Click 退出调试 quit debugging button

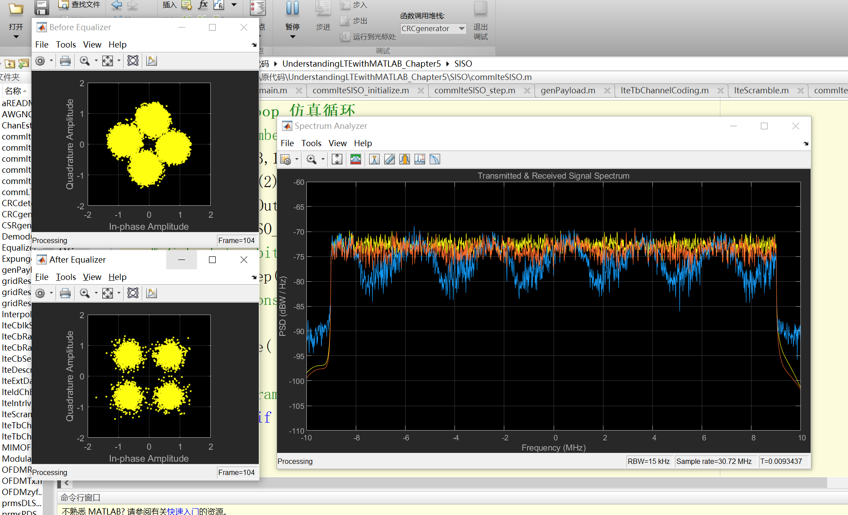click(x=480, y=21)
